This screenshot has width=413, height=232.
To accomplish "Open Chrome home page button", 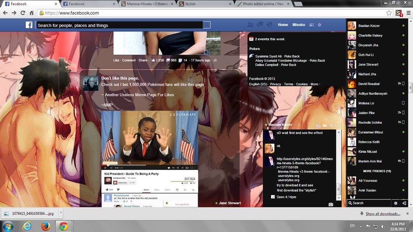I will coord(31,12).
